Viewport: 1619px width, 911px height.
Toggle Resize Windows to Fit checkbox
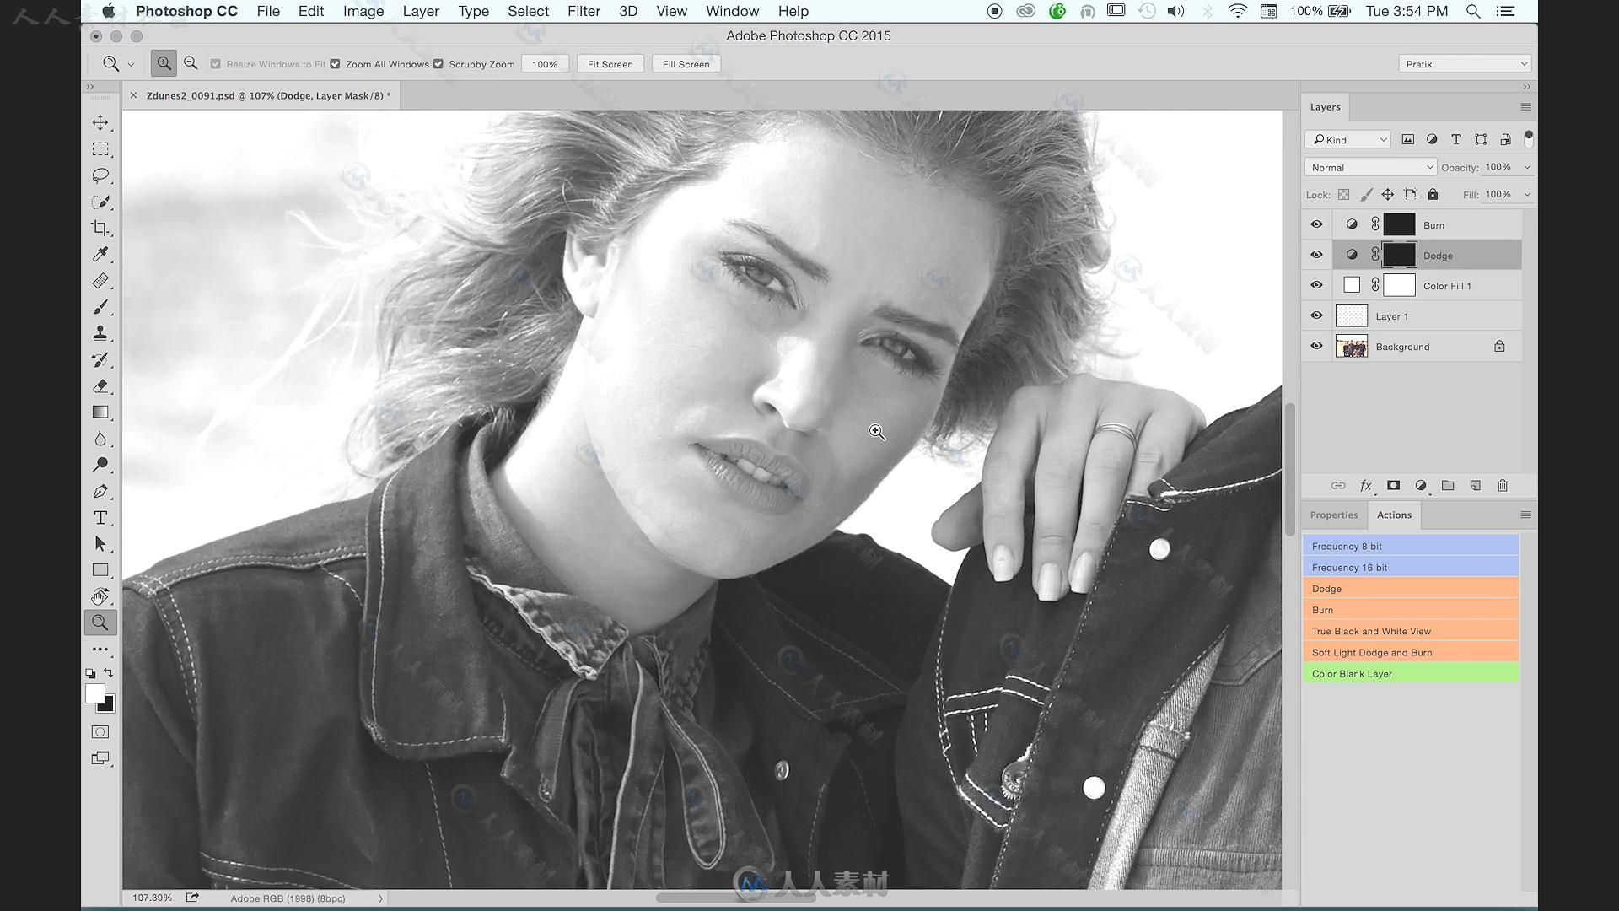[x=216, y=64]
